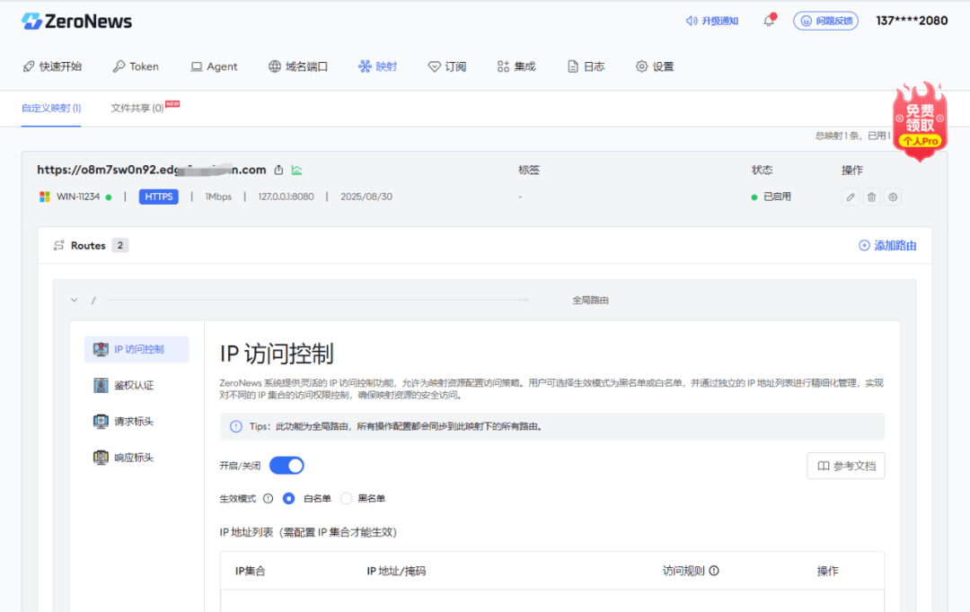Select the 白名单 radio option
This screenshot has width=970, height=612.
pyautogui.click(x=289, y=498)
